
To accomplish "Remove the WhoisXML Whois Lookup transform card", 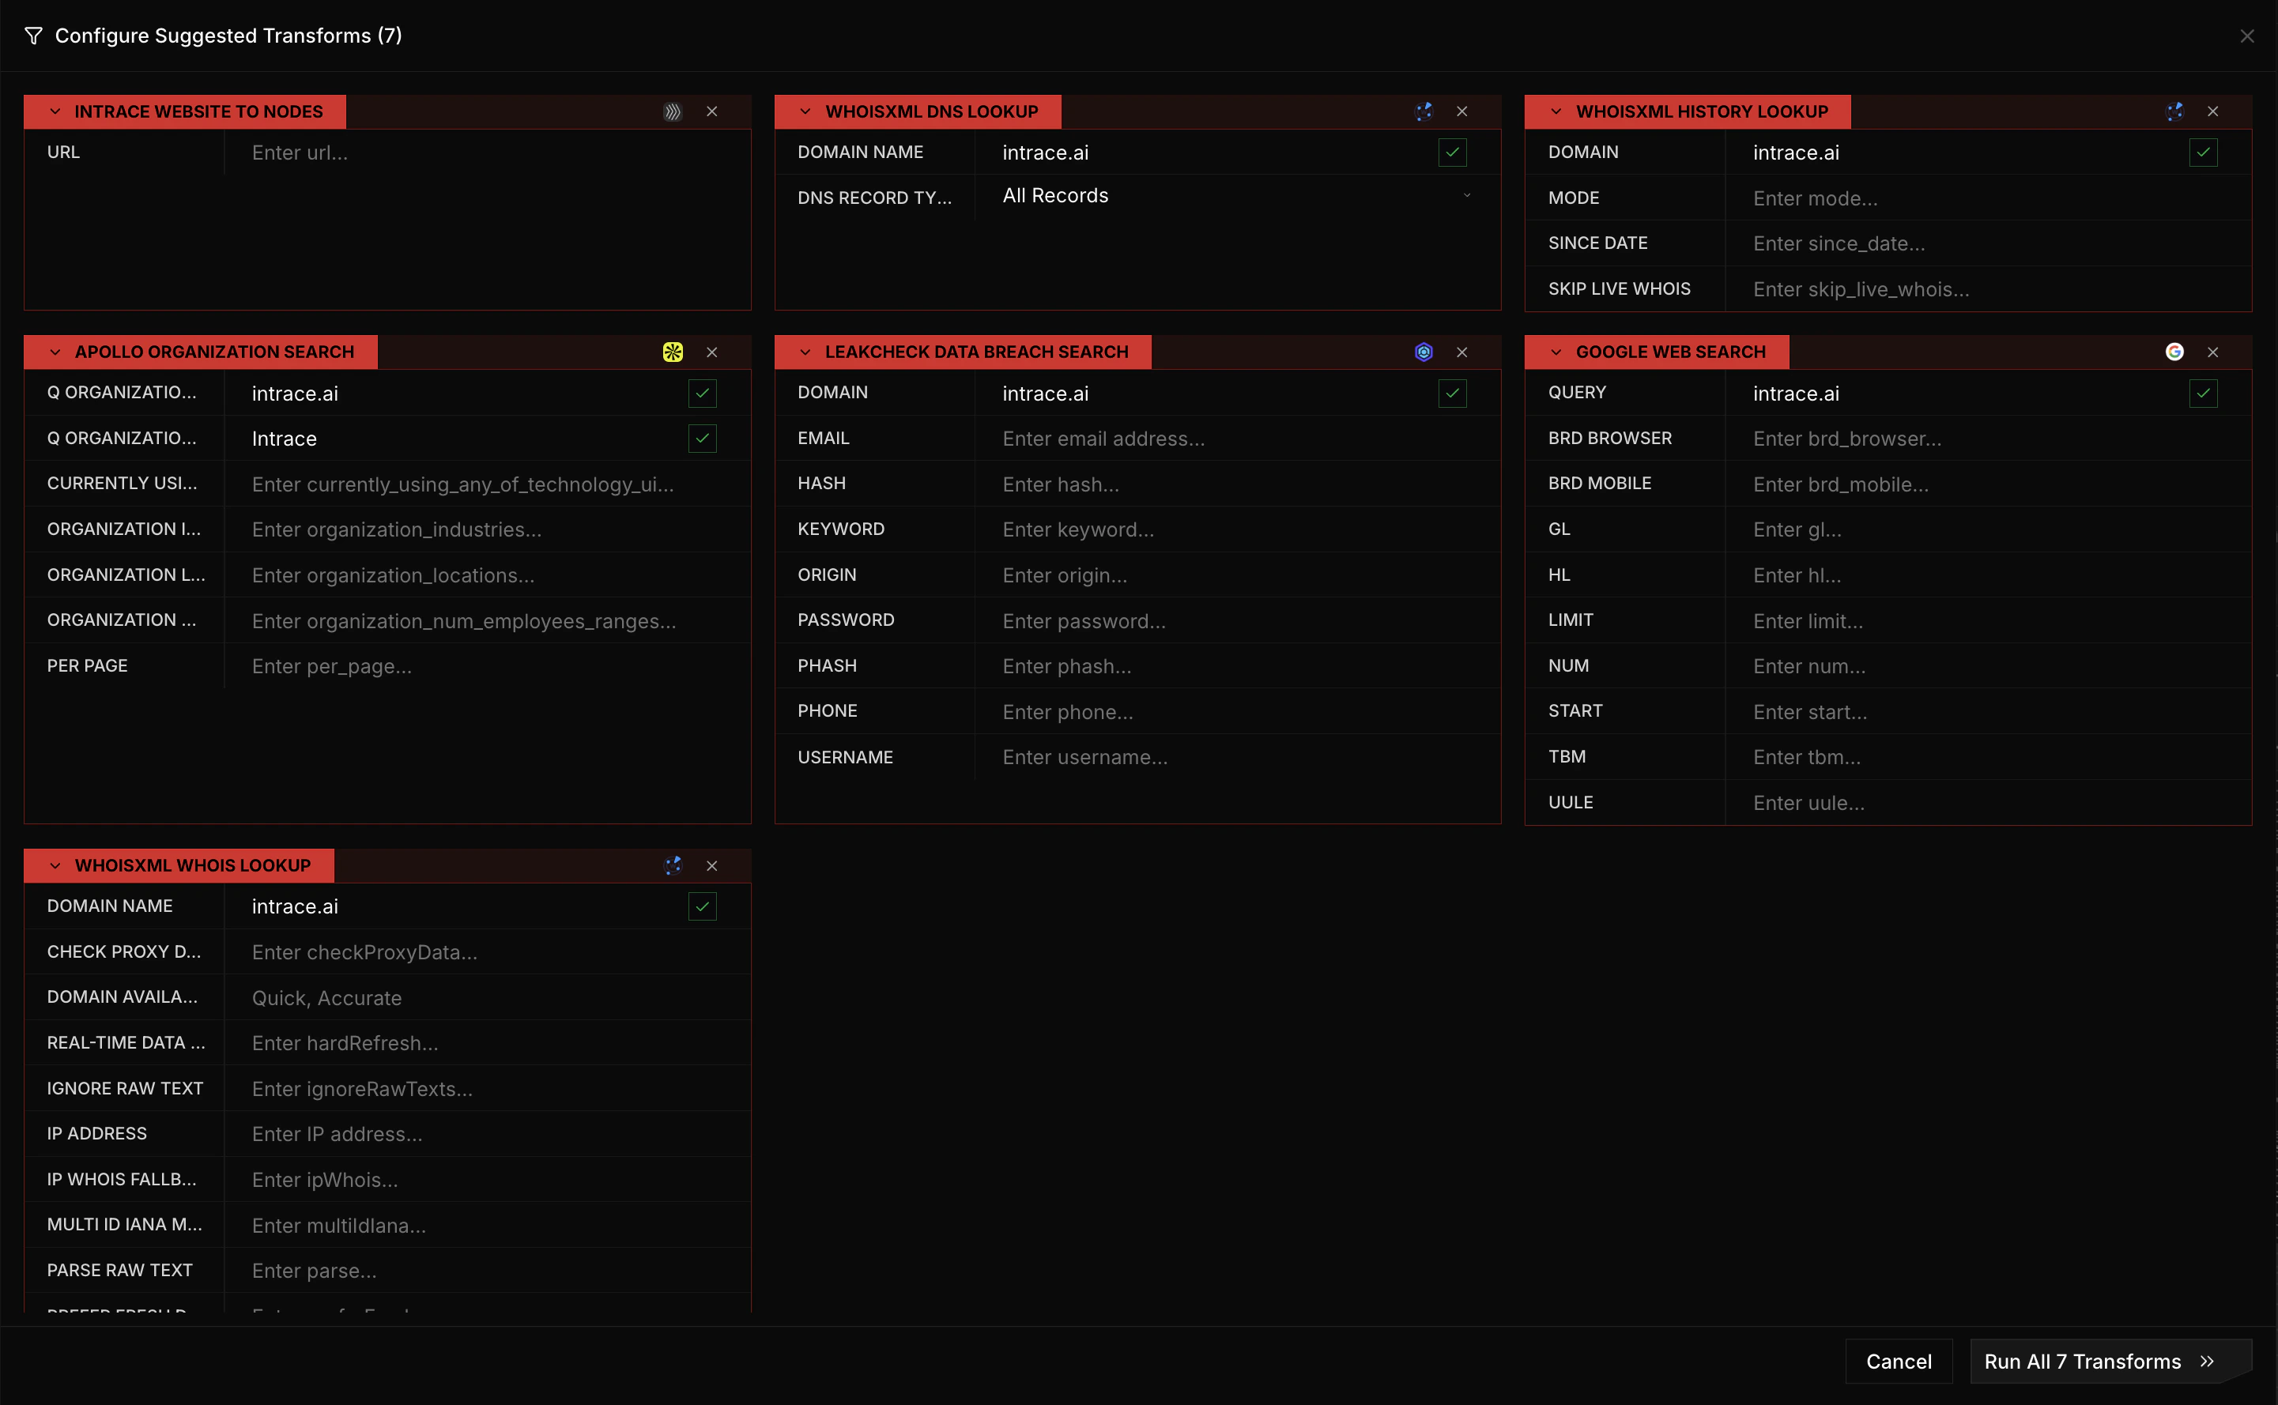I will (x=712, y=865).
